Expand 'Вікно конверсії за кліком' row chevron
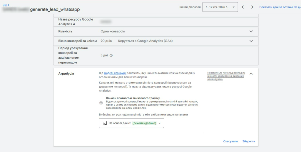Viewport: 301px width, 152px height. pos(251,41)
